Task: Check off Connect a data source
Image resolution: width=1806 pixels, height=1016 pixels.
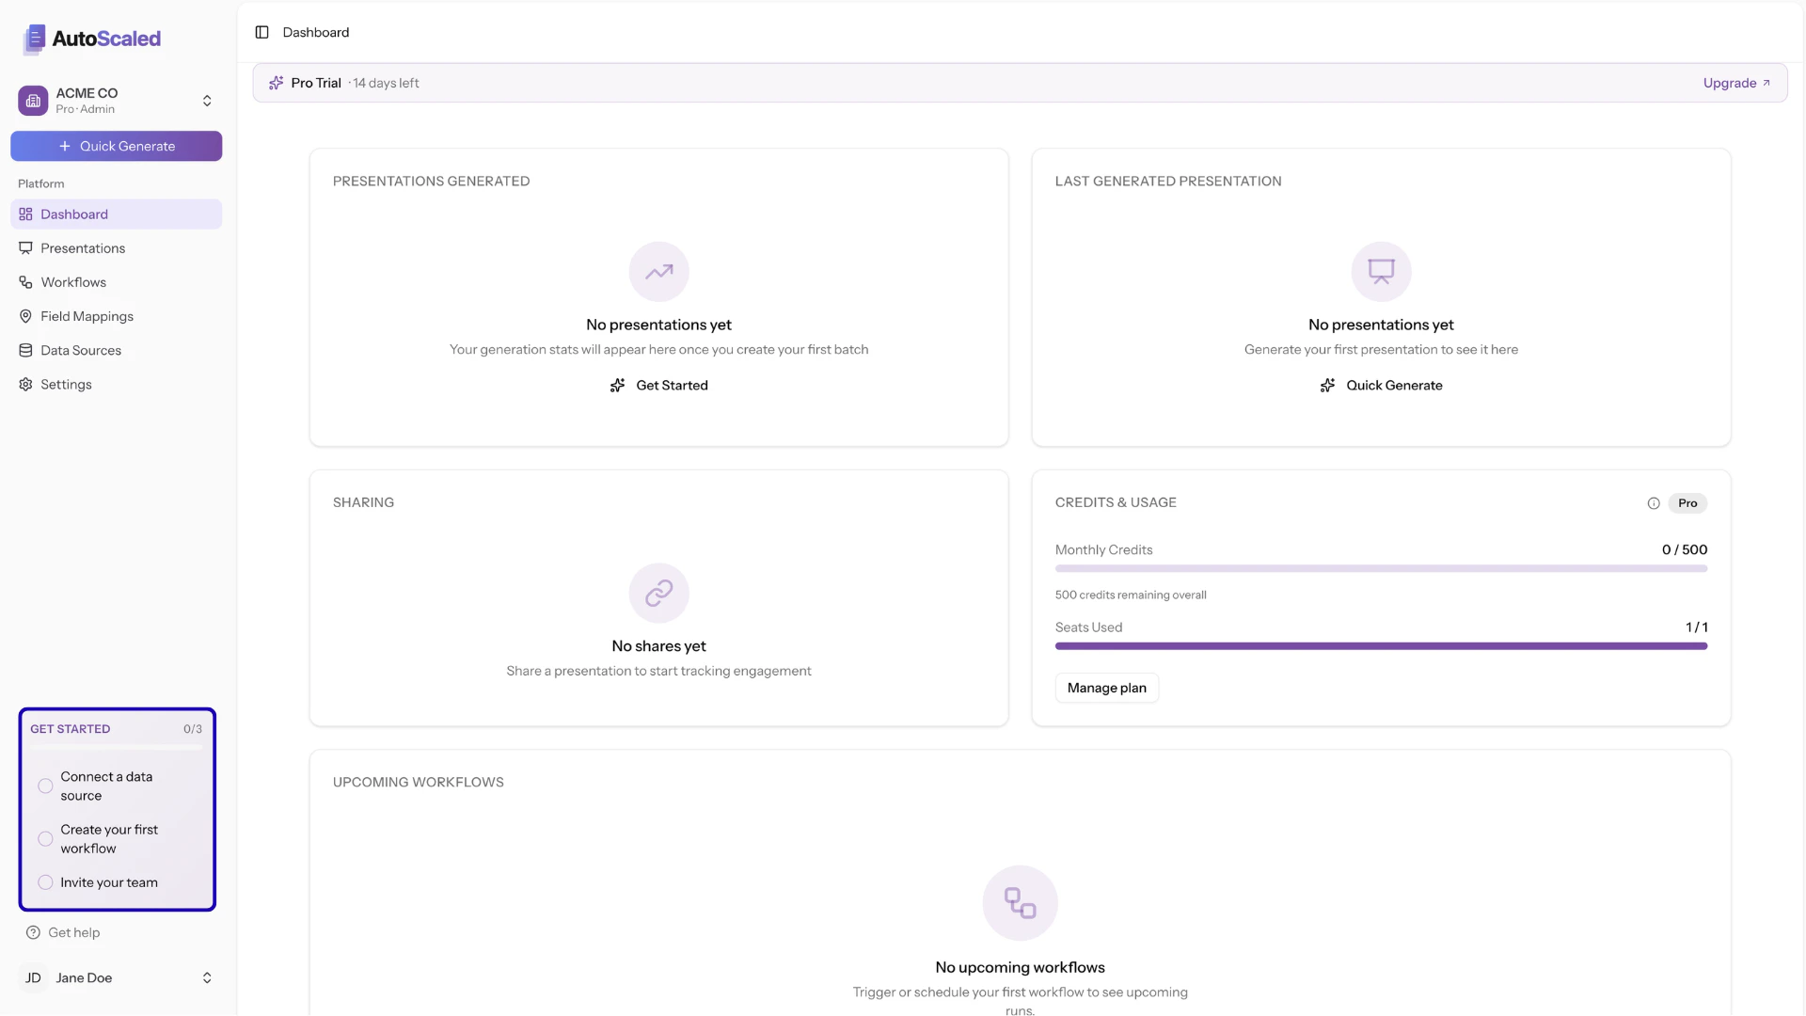Action: pyautogui.click(x=44, y=786)
